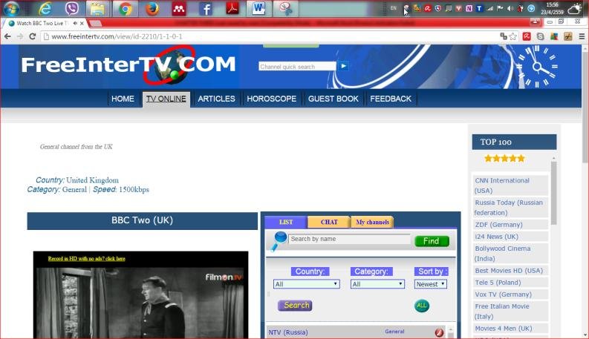Click the red Flash icon on NTV row
Screen dimensions: 589x339
439,332
